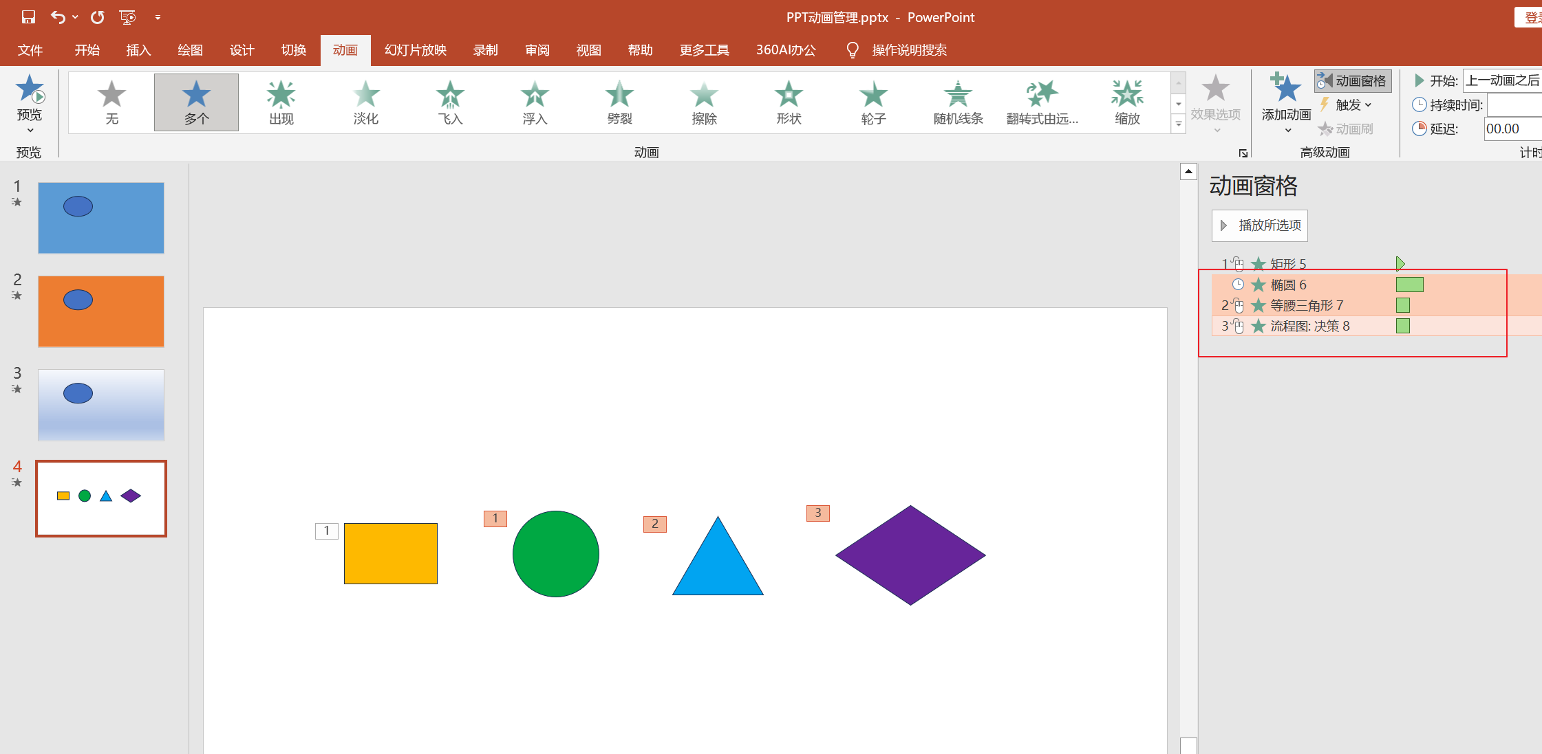Apply the 出现 (Appear) animation effect
1542x754 pixels.
281,102
